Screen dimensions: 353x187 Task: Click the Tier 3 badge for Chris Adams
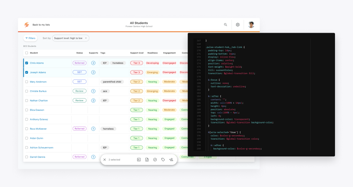point(137,63)
